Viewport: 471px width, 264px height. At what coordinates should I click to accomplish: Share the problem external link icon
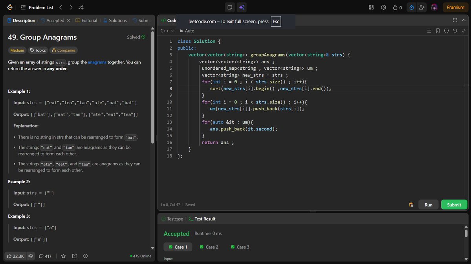pyautogui.click(x=75, y=256)
